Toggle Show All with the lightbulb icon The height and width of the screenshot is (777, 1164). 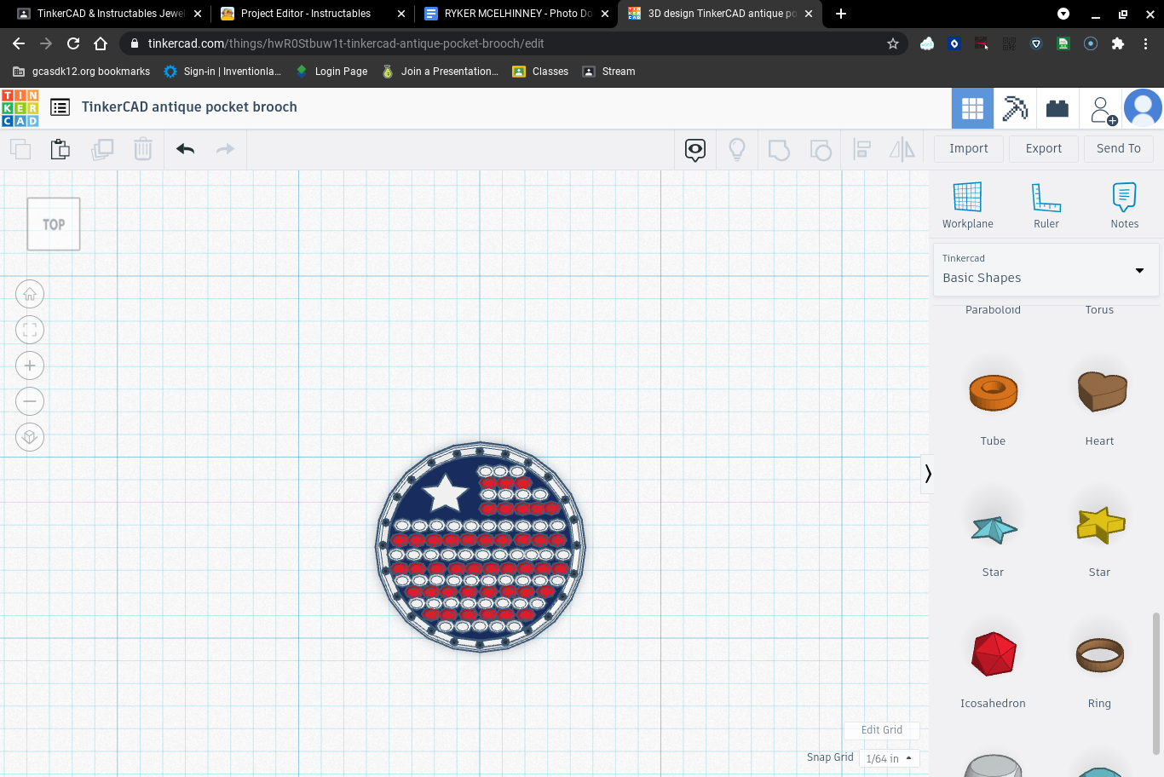[737, 148]
